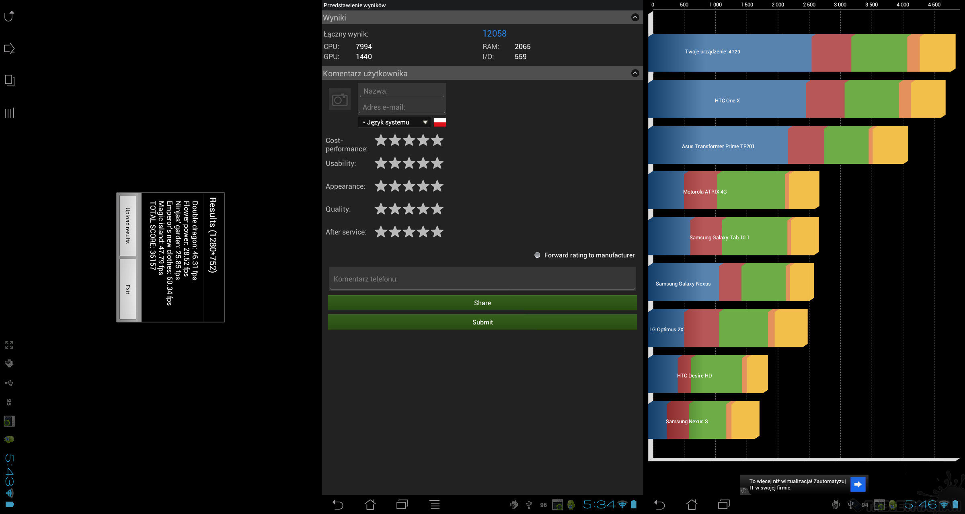Click the Share button
The width and height of the screenshot is (965, 514).
[x=482, y=303]
